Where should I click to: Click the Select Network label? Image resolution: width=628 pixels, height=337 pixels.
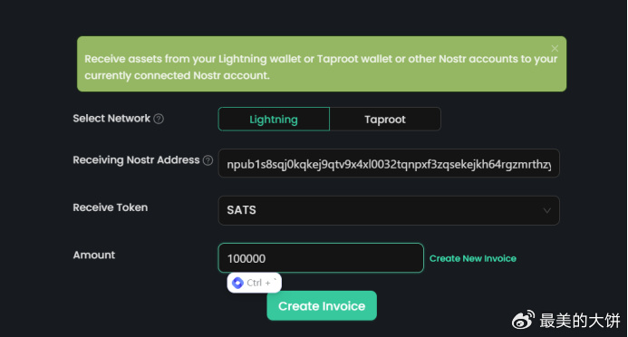point(111,119)
